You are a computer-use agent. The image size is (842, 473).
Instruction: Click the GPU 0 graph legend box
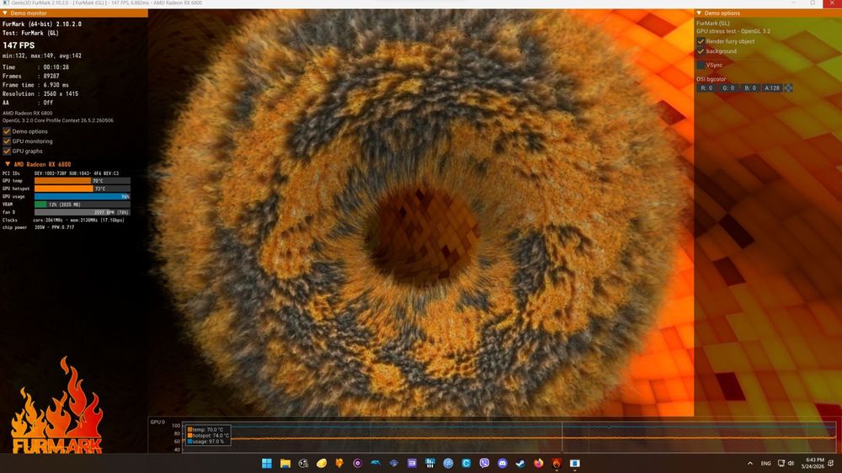tap(208, 435)
